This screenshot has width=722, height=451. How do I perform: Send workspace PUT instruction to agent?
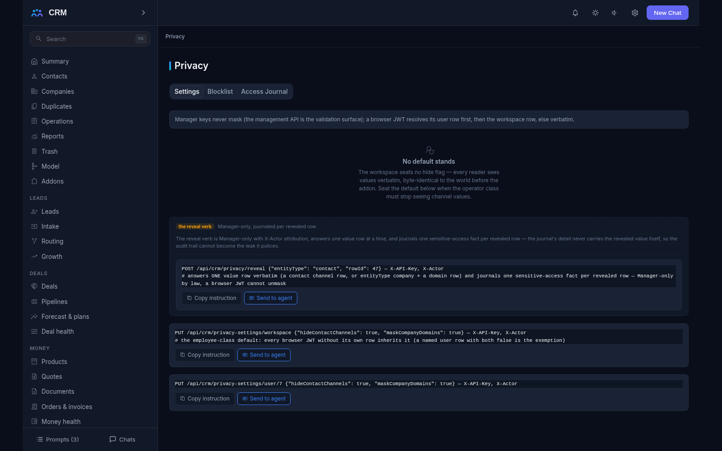[x=264, y=355]
